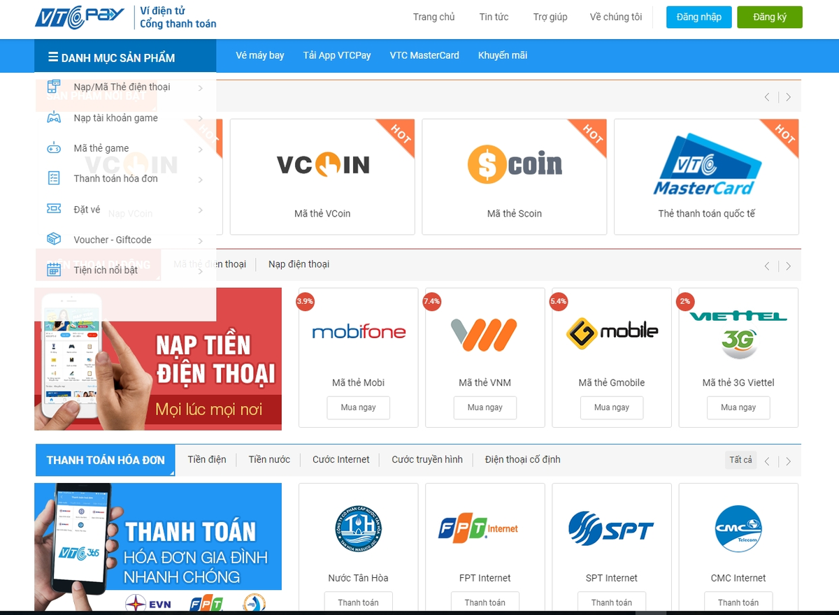Click the Scoin logo
This screenshot has width=839, height=615.
click(x=515, y=164)
